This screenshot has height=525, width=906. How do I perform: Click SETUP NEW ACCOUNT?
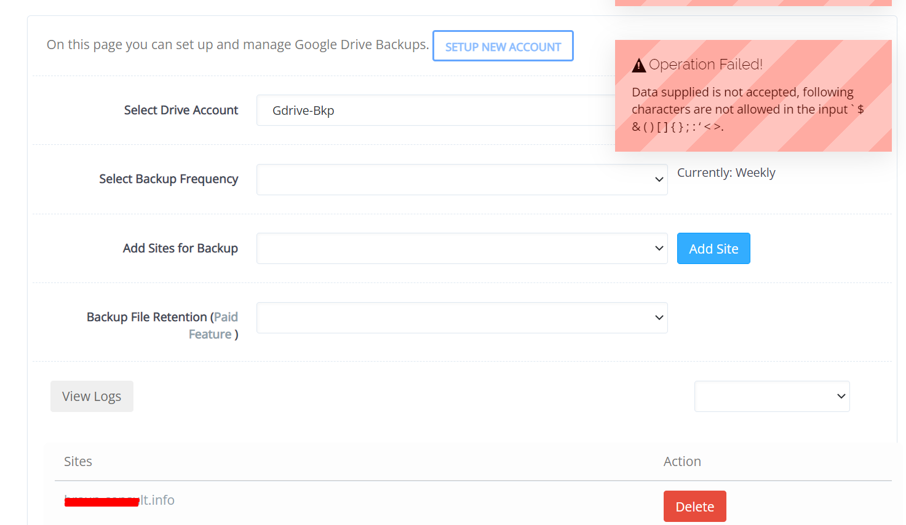(x=503, y=46)
